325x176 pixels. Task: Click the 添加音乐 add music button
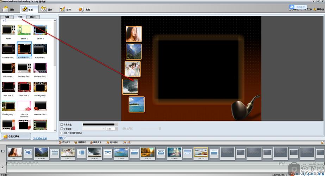pos(64,143)
